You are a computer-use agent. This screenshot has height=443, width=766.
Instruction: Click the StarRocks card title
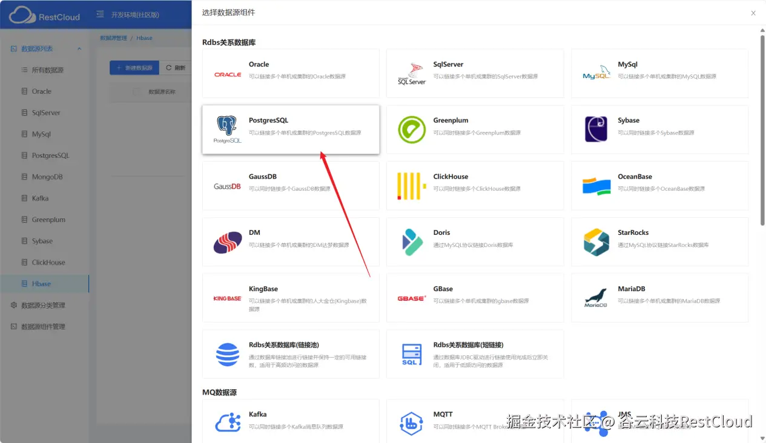pos(633,232)
